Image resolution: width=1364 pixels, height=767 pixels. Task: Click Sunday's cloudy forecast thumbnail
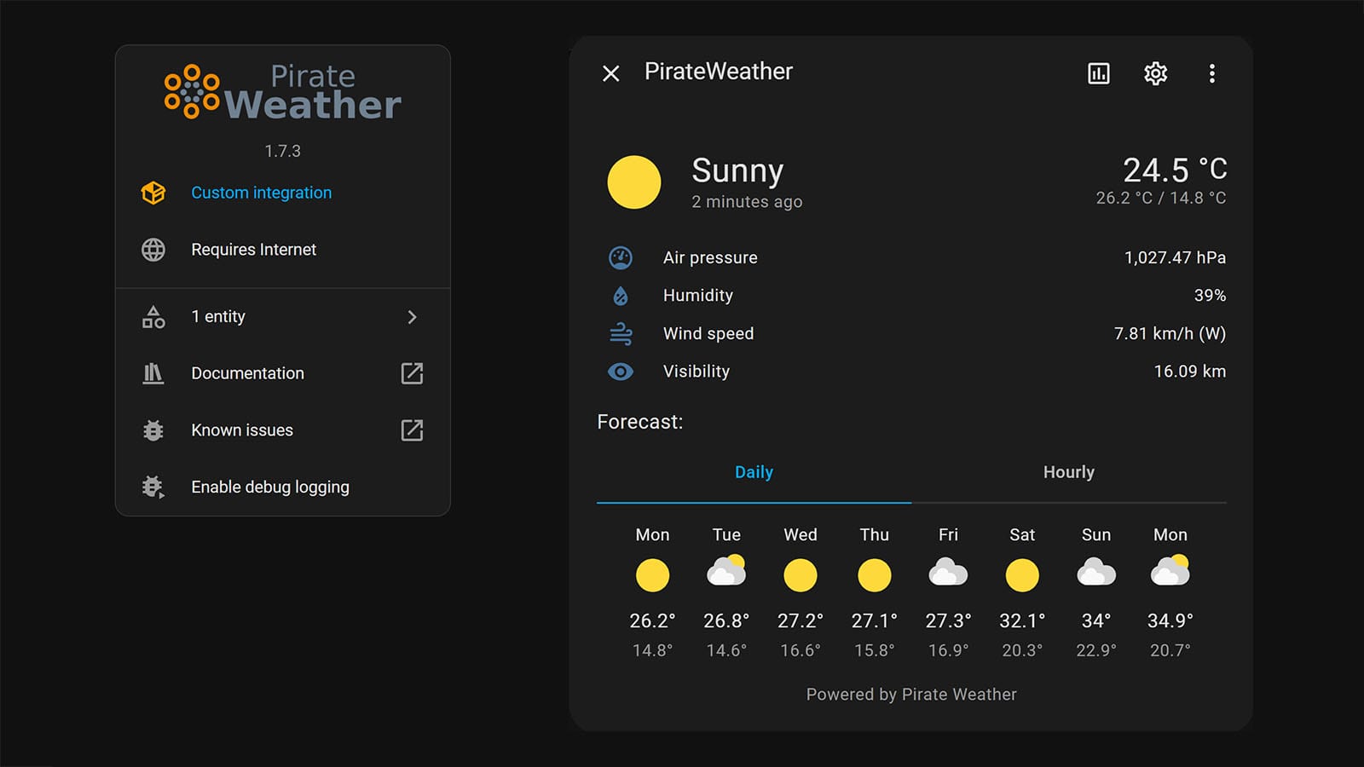coord(1096,574)
